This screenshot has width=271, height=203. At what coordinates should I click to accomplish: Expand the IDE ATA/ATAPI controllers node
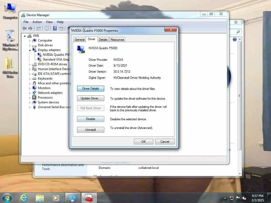coord(30,74)
